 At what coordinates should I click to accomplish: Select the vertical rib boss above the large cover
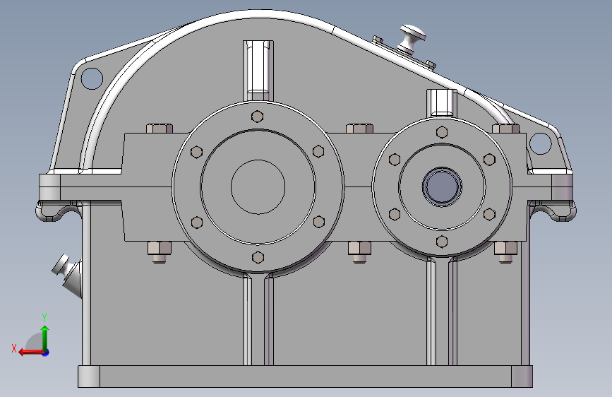pos(258,71)
